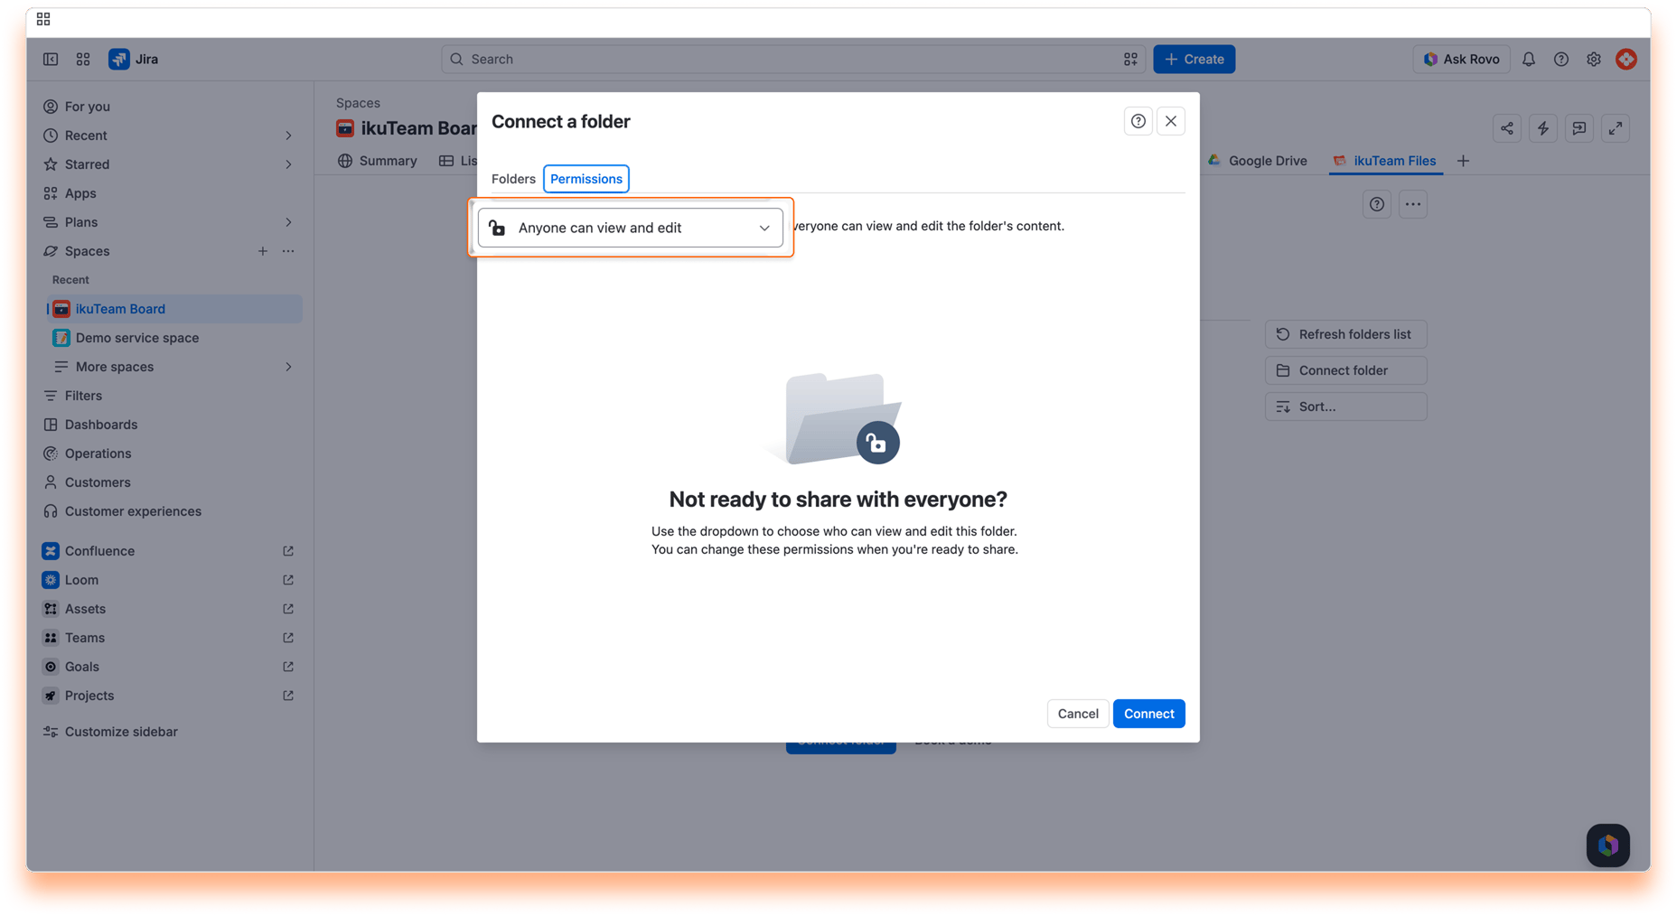Click the Spaces breadcrumb link
This screenshot has width=1677, height=916.
[358, 103]
